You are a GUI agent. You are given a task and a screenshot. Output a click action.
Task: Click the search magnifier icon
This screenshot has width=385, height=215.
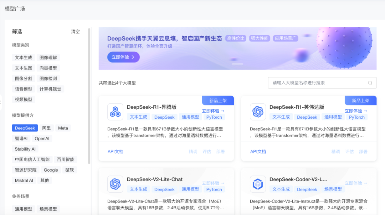click(x=370, y=83)
